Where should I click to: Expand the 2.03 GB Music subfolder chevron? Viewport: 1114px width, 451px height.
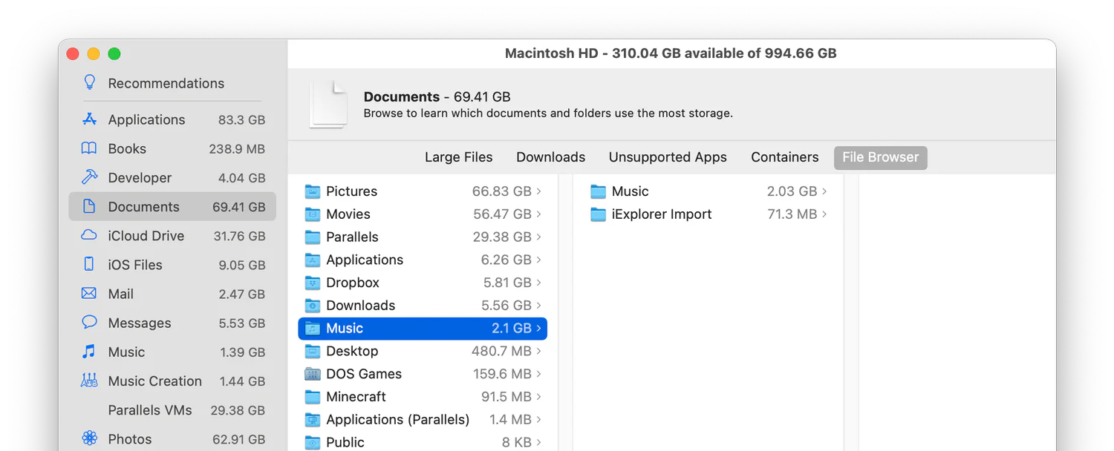click(x=824, y=191)
